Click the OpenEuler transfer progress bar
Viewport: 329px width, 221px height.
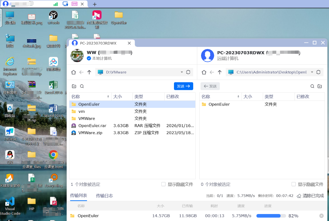(x=271, y=216)
